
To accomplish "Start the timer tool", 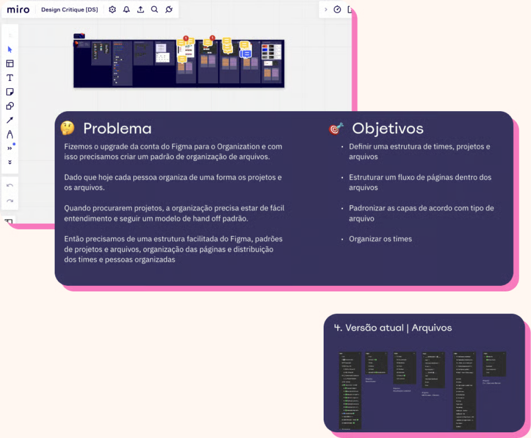I will (x=337, y=9).
